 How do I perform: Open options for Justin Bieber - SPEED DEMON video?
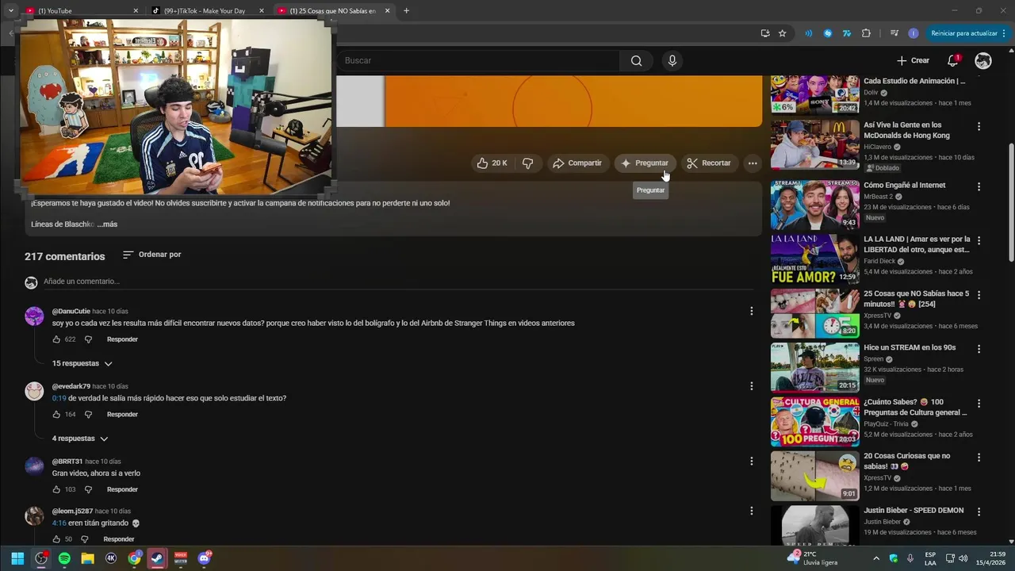point(979,512)
